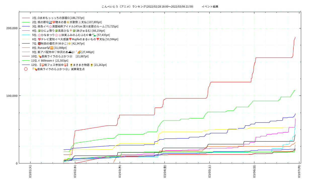The image size is (322, 181).
Task: Click the イベント結果 label in the title
Action: (210, 7)
